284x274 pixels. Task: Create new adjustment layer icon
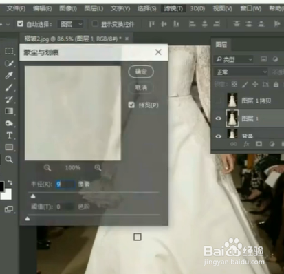[x=272, y=144]
